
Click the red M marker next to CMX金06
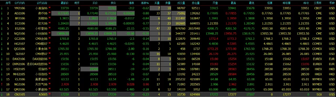(x=49, y=38)
